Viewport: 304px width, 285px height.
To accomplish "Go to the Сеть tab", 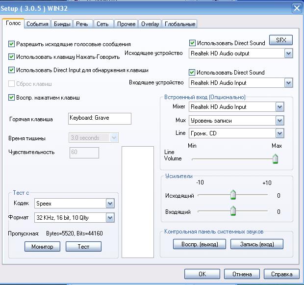I will point(103,24).
